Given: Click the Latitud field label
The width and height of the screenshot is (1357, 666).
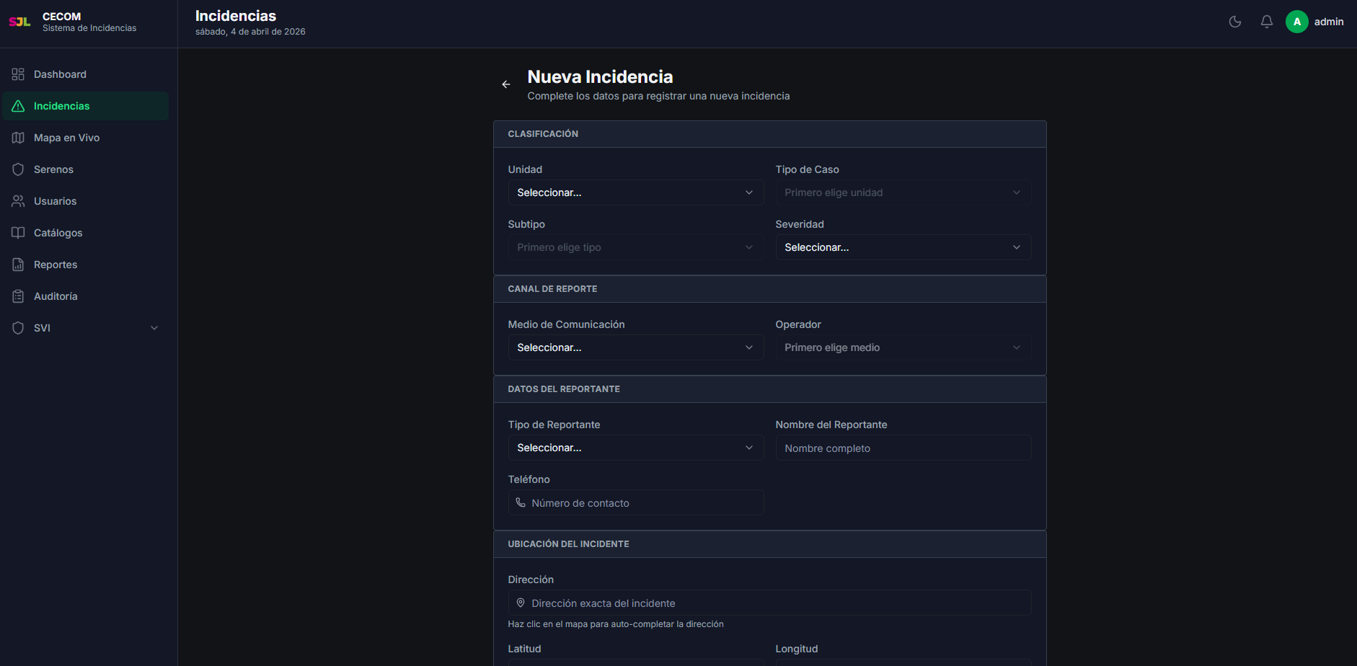Looking at the screenshot, I should (524, 649).
